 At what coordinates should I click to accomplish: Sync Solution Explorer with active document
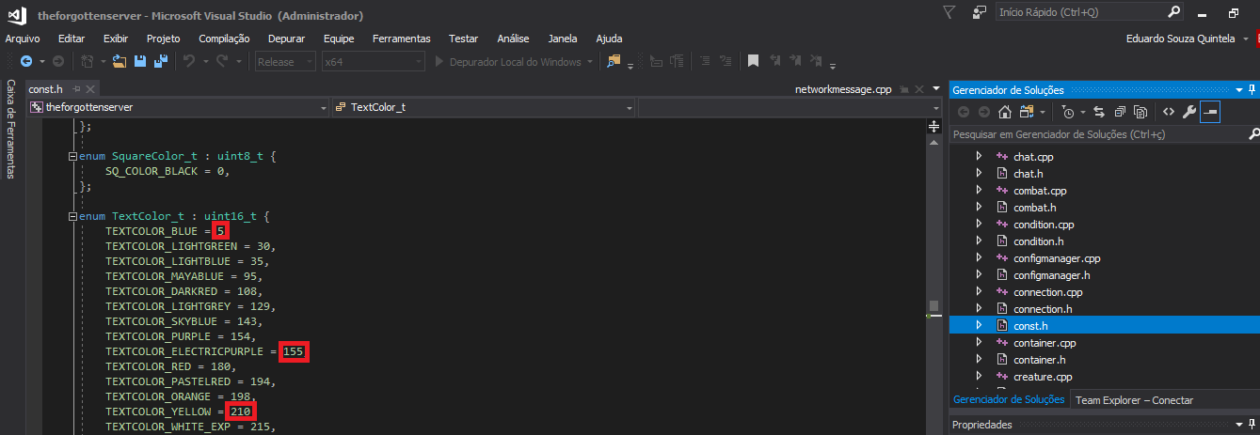click(1098, 112)
